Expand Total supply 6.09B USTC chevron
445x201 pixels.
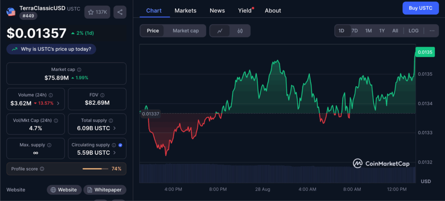(x=115, y=128)
